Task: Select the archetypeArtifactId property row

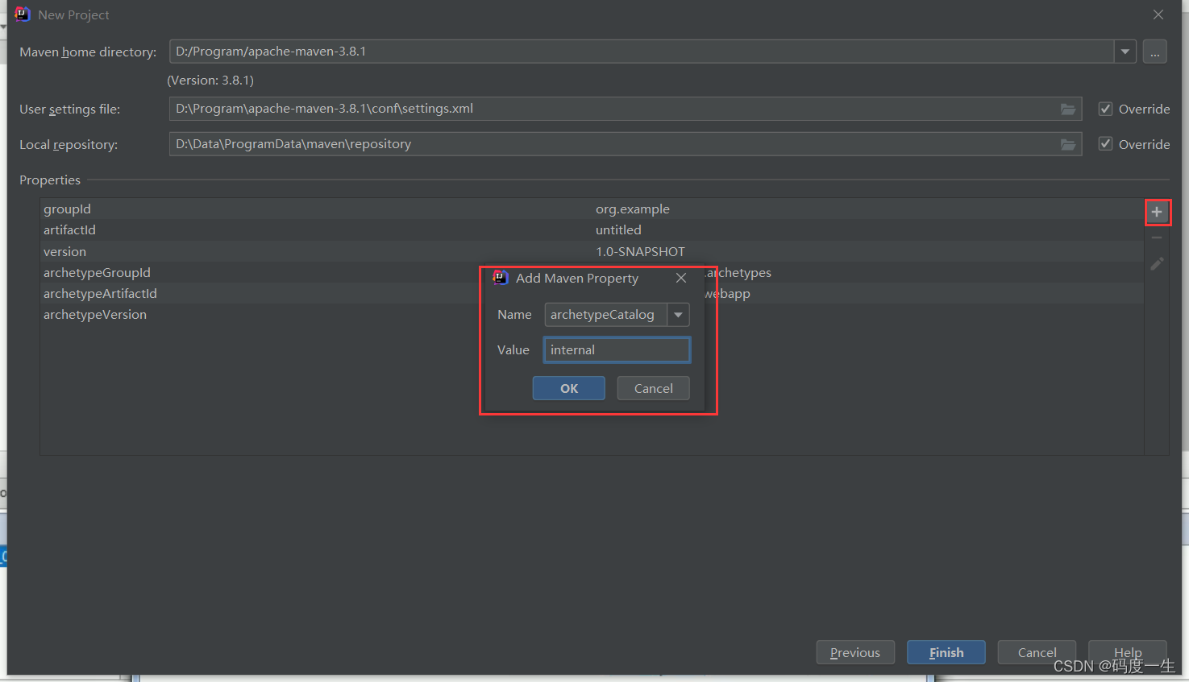Action: 592,293
